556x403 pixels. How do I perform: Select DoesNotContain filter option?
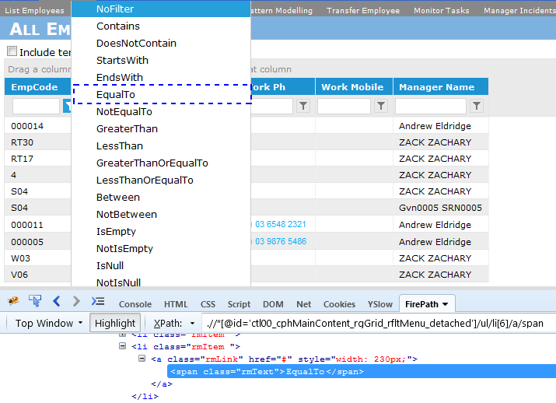[161, 43]
